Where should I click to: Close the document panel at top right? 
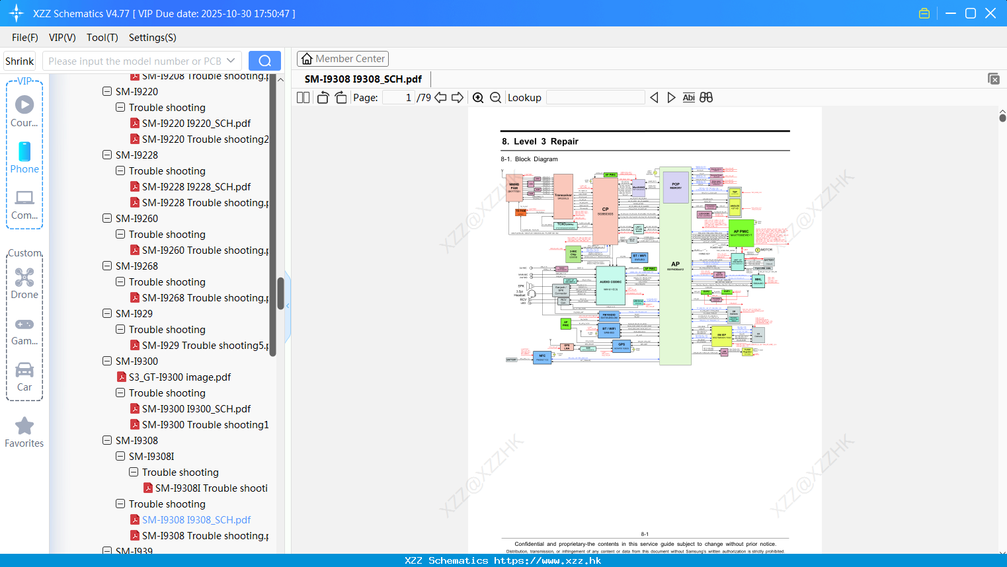[994, 79]
